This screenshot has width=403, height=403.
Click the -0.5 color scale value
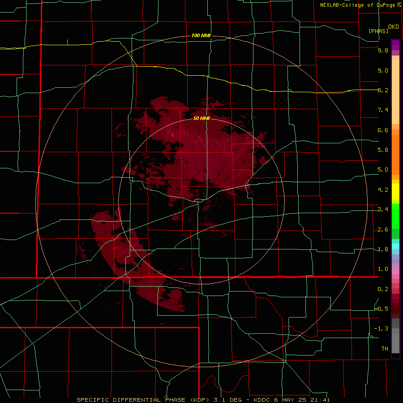click(x=382, y=309)
